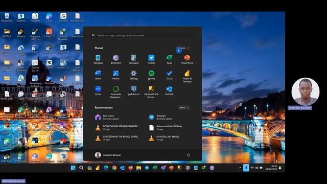Select the AnyTrans desktop shortcut

pos(21,17)
